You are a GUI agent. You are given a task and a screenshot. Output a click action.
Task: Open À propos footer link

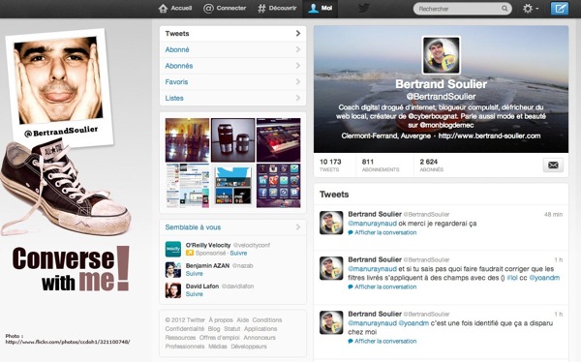click(221, 320)
